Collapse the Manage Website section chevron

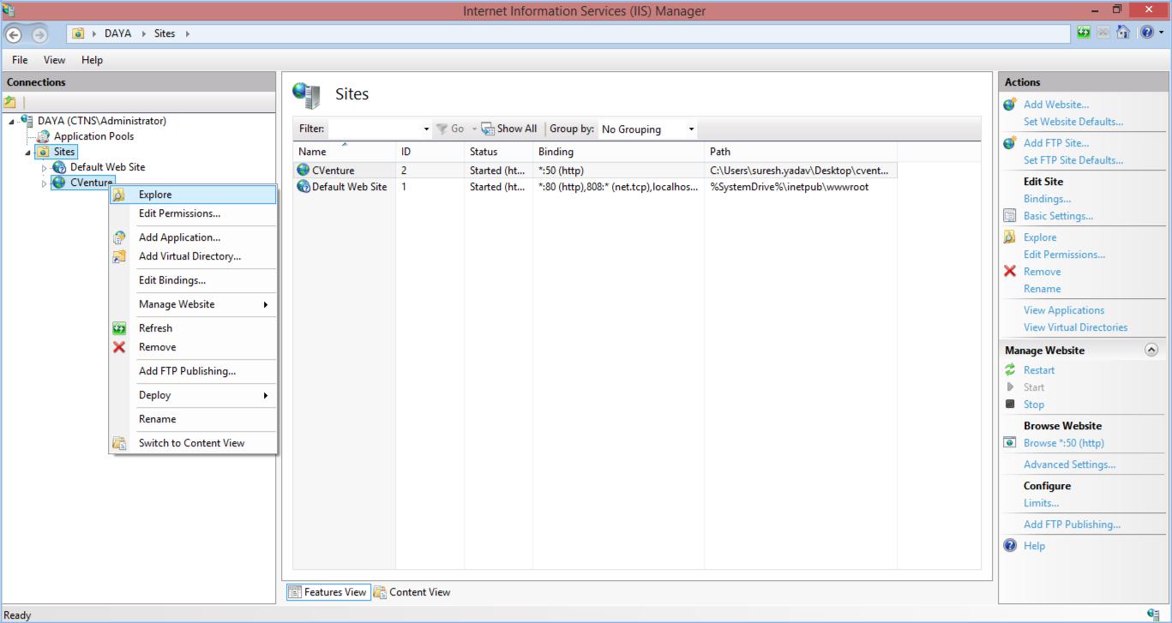[x=1151, y=350]
